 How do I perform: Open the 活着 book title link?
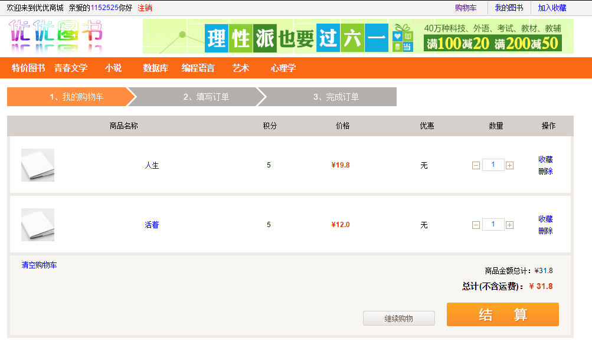(x=152, y=225)
